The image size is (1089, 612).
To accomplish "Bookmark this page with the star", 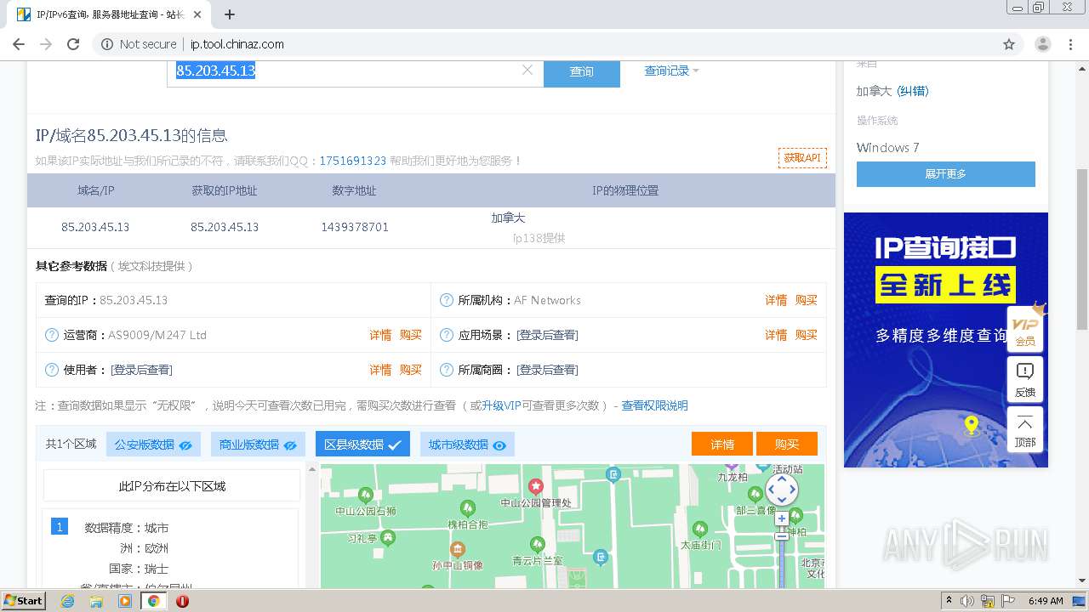I will (x=1009, y=44).
